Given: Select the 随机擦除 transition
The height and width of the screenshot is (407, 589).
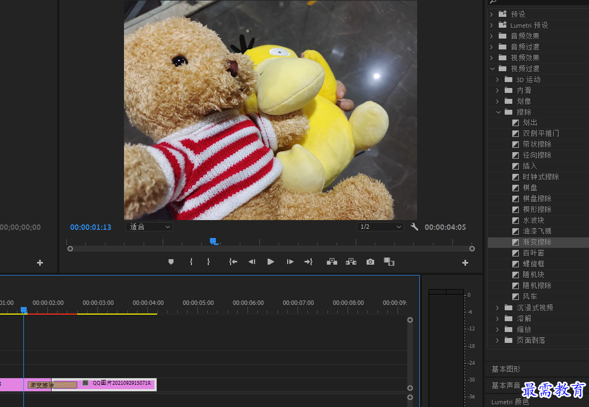Looking at the screenshot, I should 538,286.
